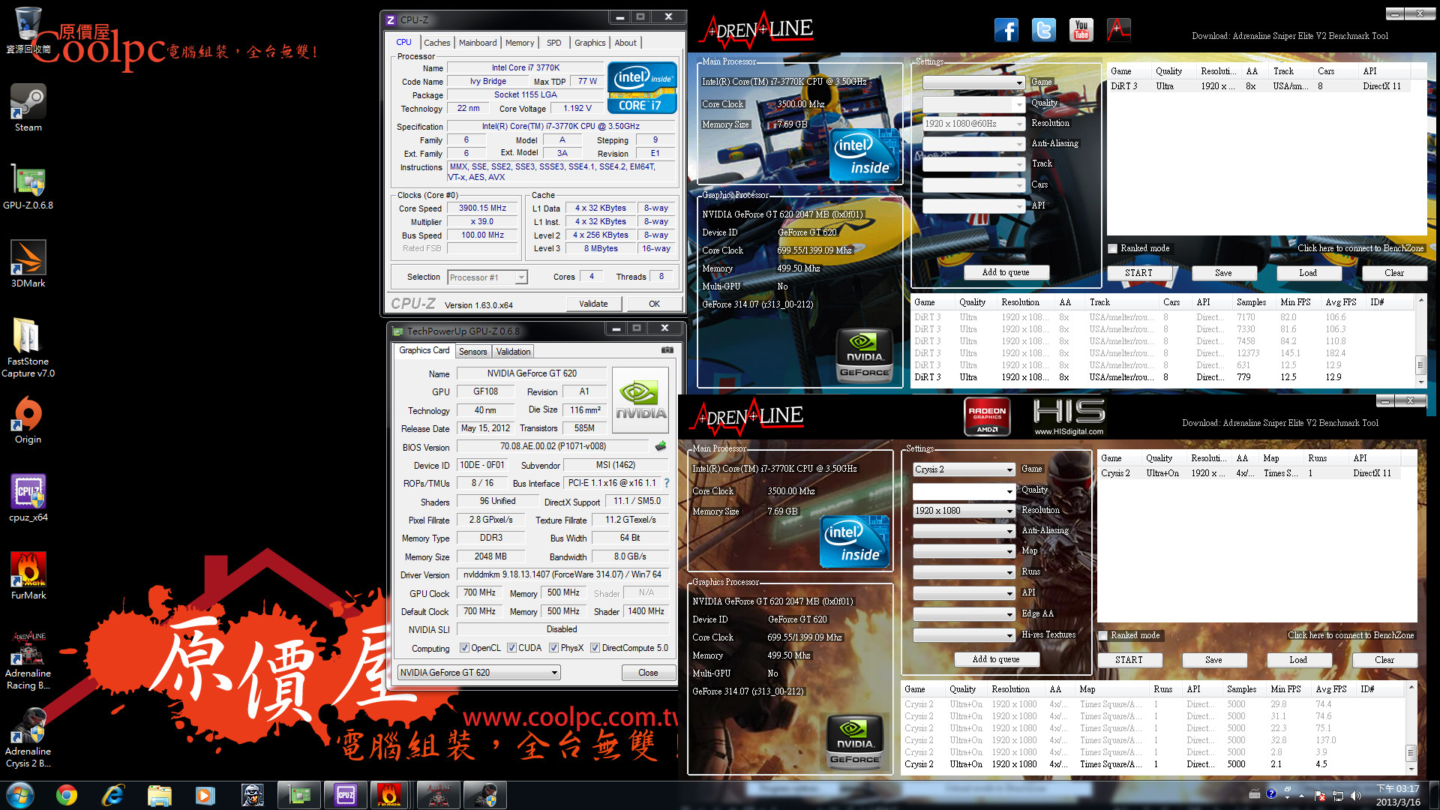Enable Ranked mode in Crysis 2 benchmark window
The width and height of the screenshot is (1440, 810).
pyautogui.click(x=1103, y=635)
